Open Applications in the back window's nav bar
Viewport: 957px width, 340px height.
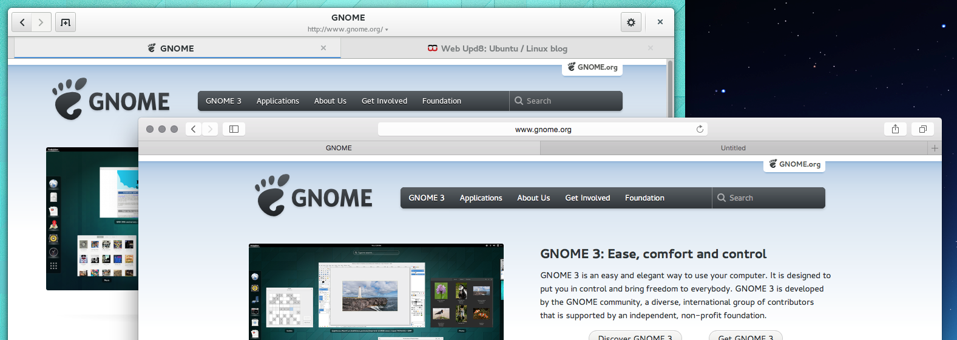coord(277,101)
